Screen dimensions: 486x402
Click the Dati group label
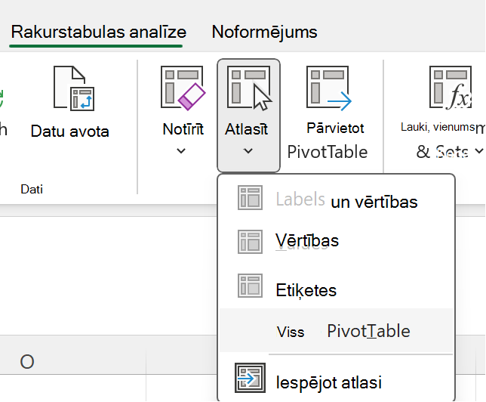click(32, 189)
